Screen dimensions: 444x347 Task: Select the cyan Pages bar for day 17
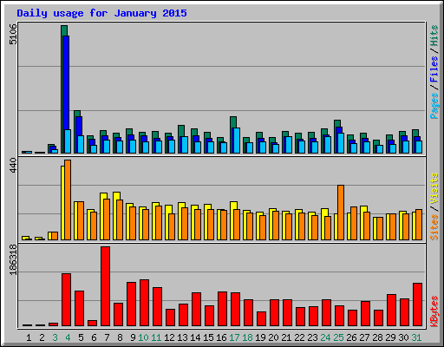(237, 141)
